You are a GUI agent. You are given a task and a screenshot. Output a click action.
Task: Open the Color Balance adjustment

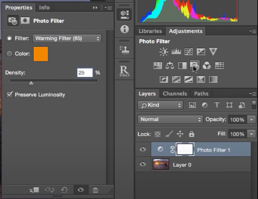tap(170, 65)
